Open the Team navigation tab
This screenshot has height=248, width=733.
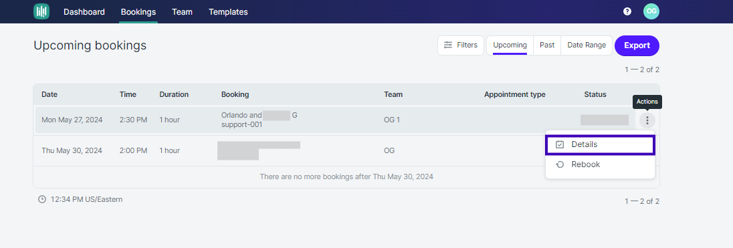tap(183, 12)
